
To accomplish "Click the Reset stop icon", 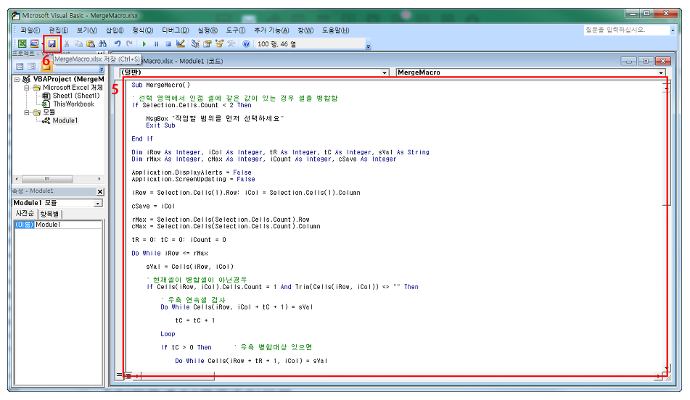I will click(168, 44).
